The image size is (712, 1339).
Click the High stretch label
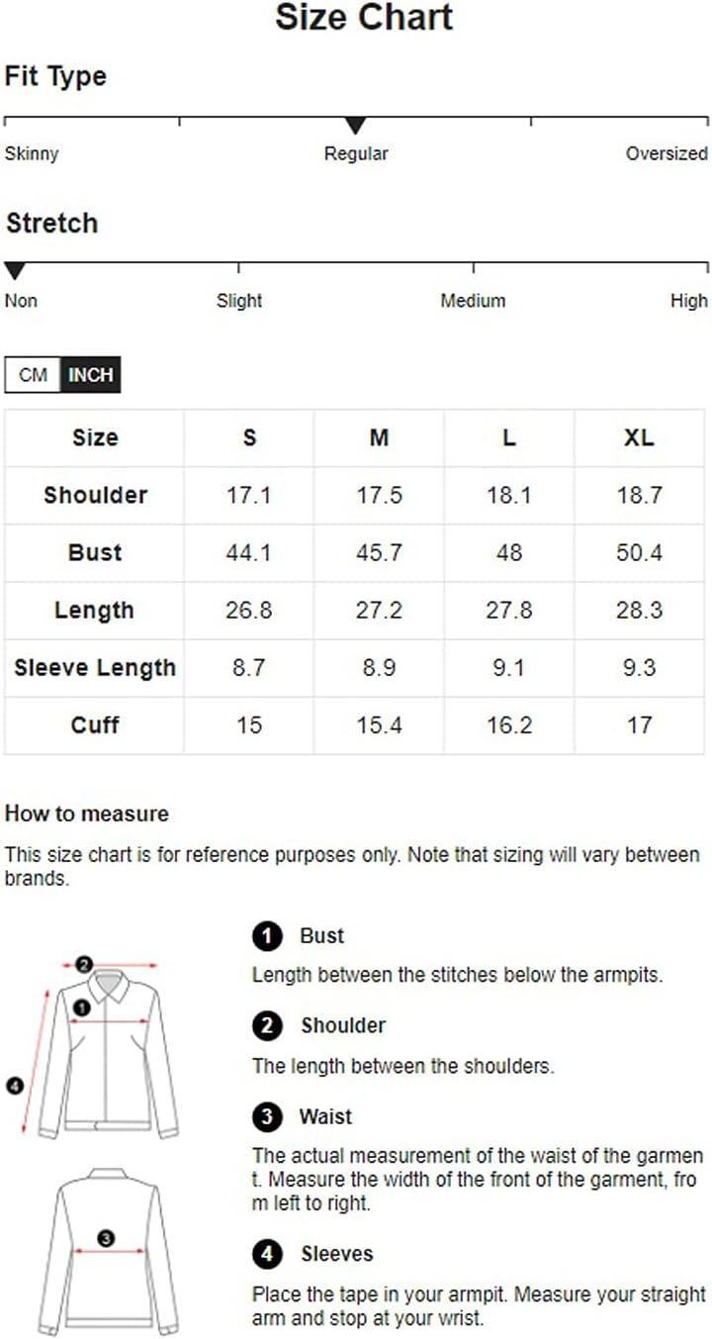pyautogui.click(x=689, y=300)
